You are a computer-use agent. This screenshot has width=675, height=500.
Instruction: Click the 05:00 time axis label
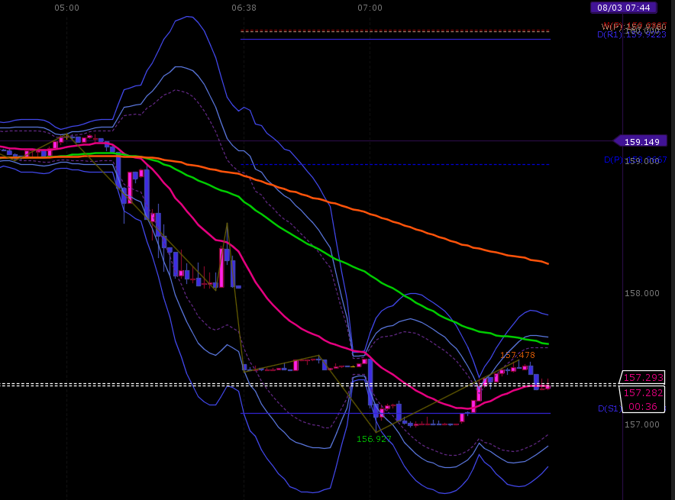click(66, 8)
